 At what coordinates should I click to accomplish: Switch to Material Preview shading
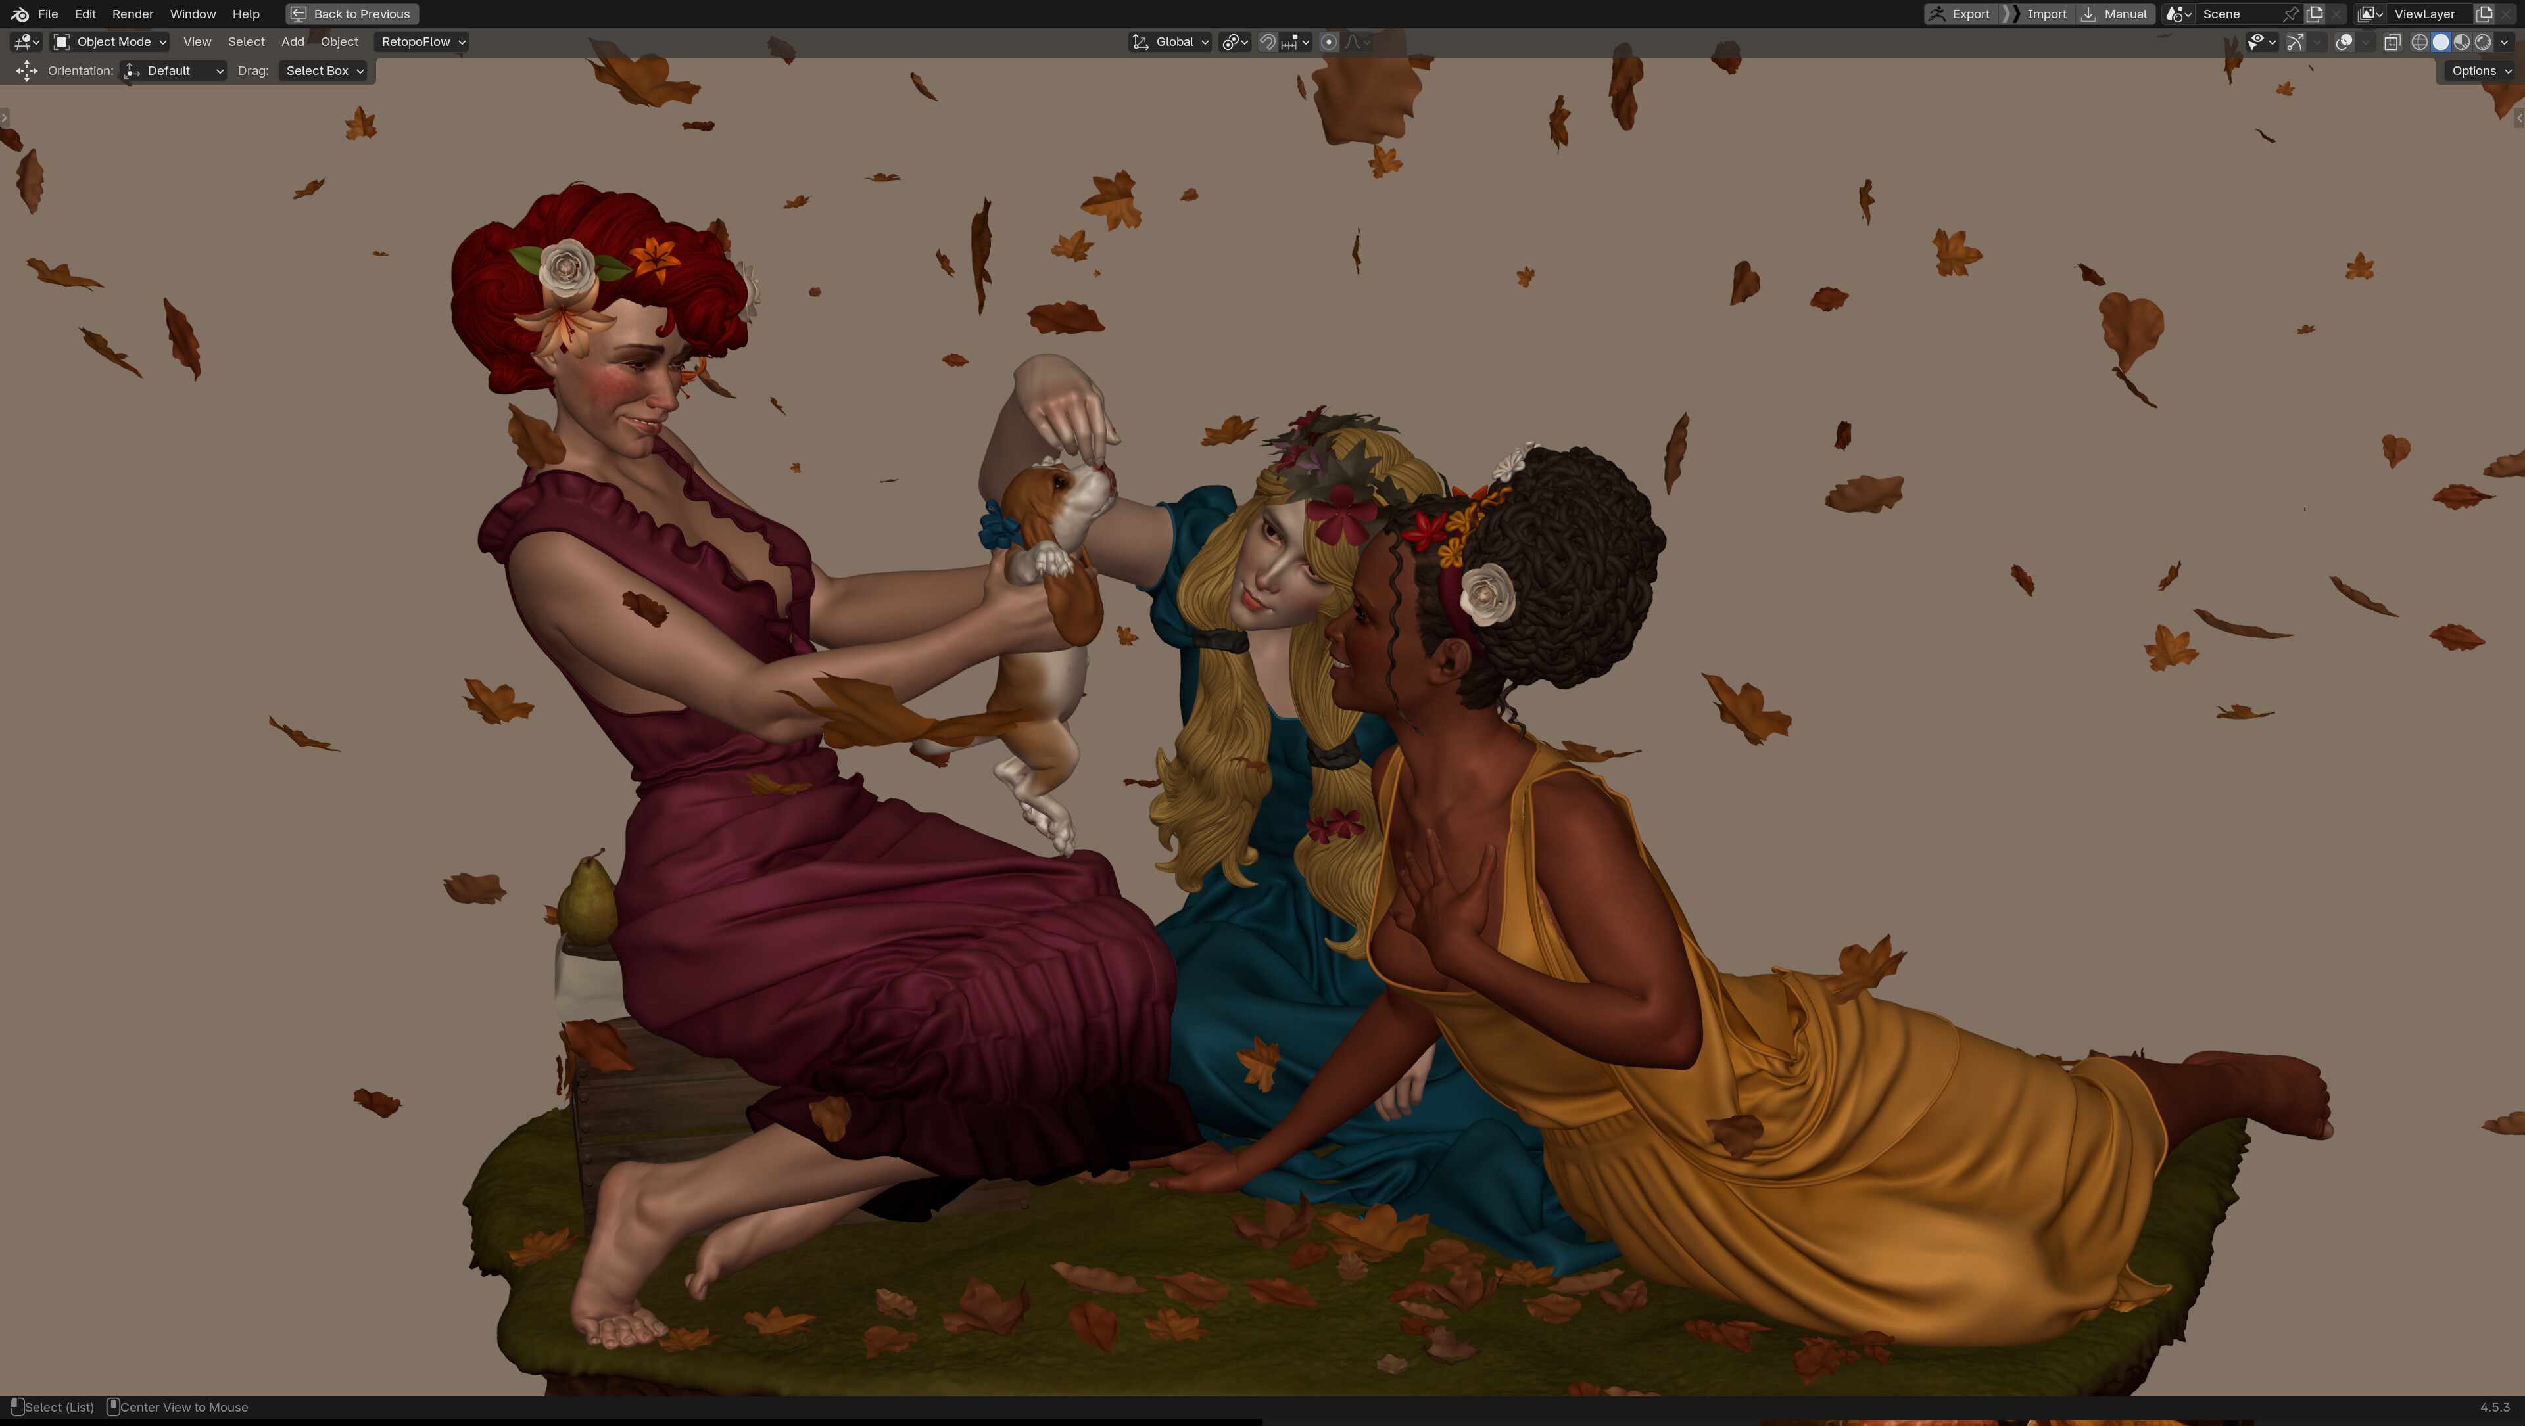[x=2461, y=42]
